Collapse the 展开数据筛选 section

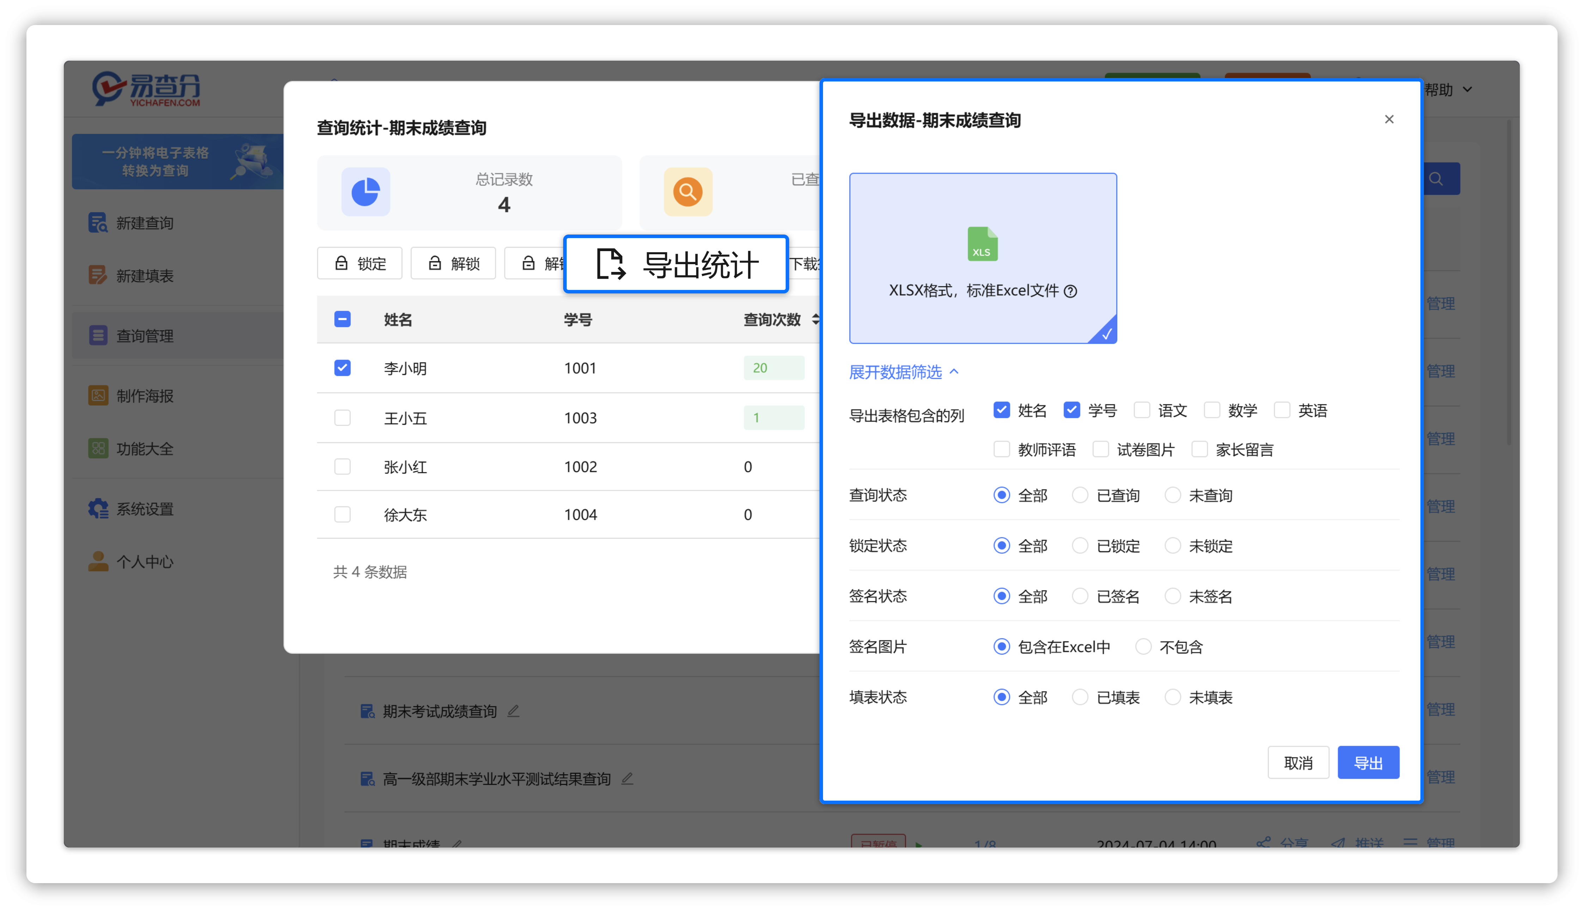903,372
